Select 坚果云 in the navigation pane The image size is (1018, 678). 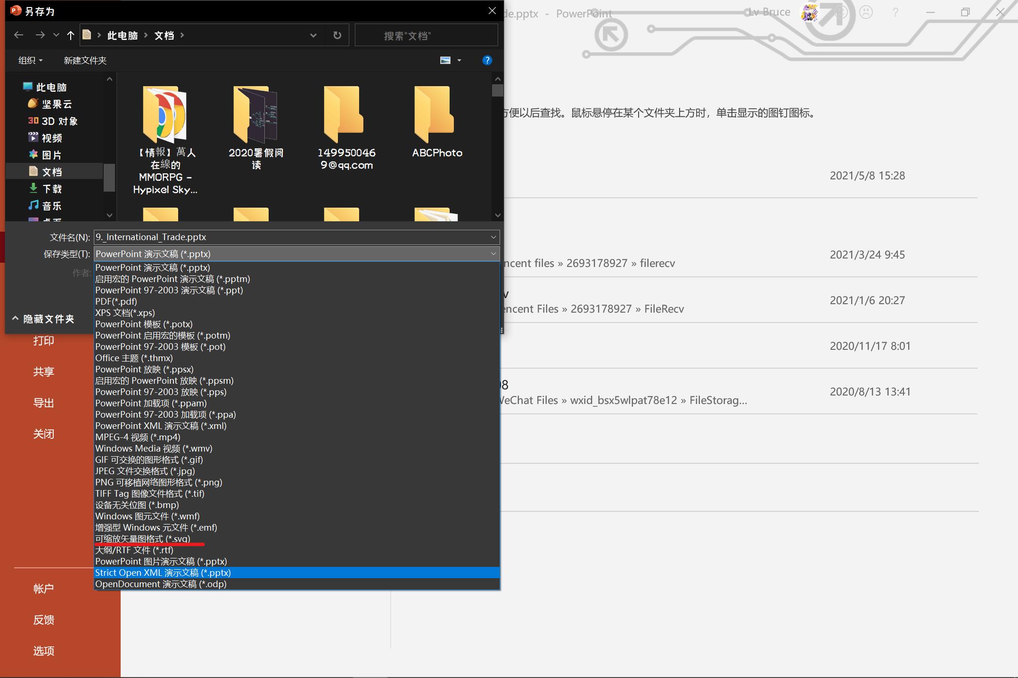(57, 104)
